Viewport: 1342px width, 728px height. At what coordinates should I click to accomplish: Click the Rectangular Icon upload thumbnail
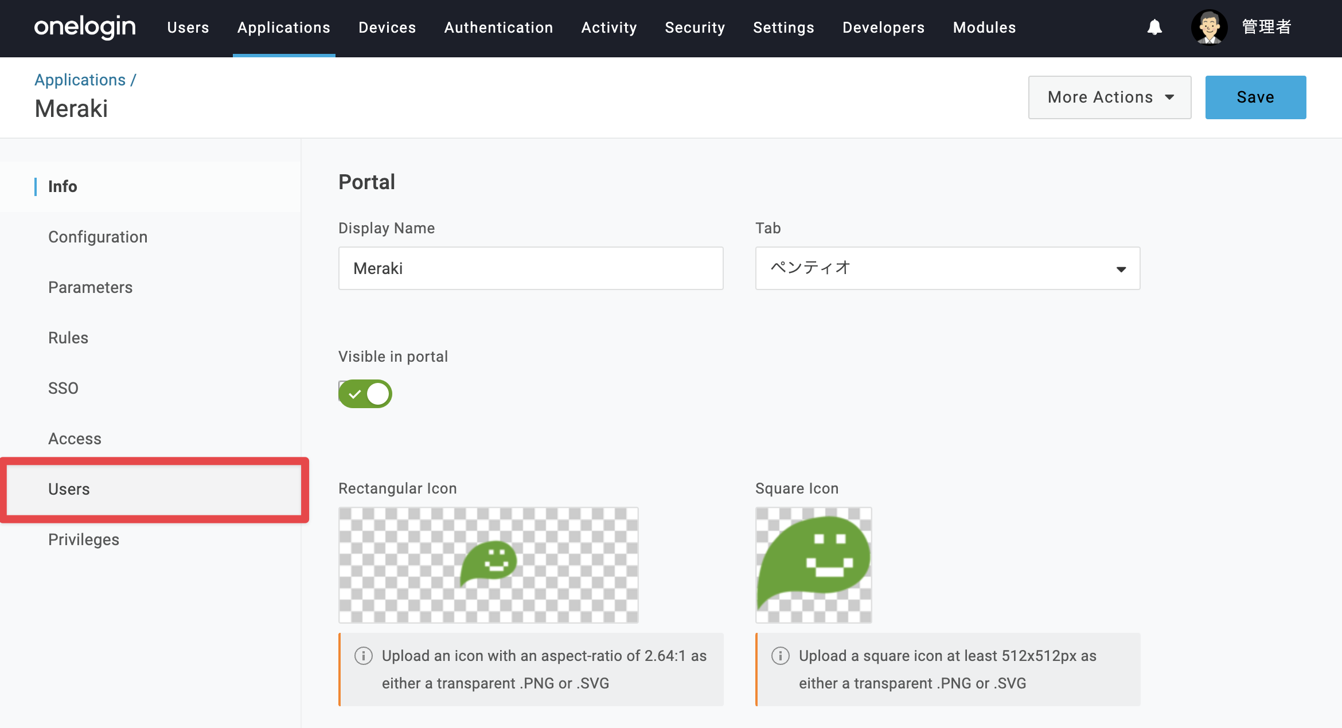coord(488,565)
